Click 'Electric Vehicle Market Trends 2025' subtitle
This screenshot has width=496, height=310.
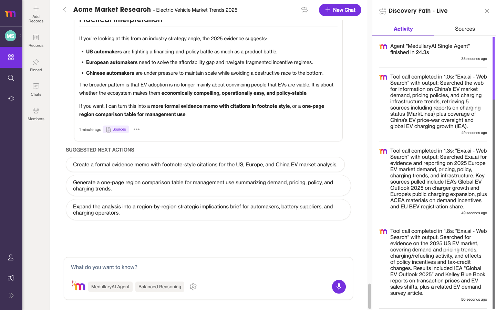197,10
